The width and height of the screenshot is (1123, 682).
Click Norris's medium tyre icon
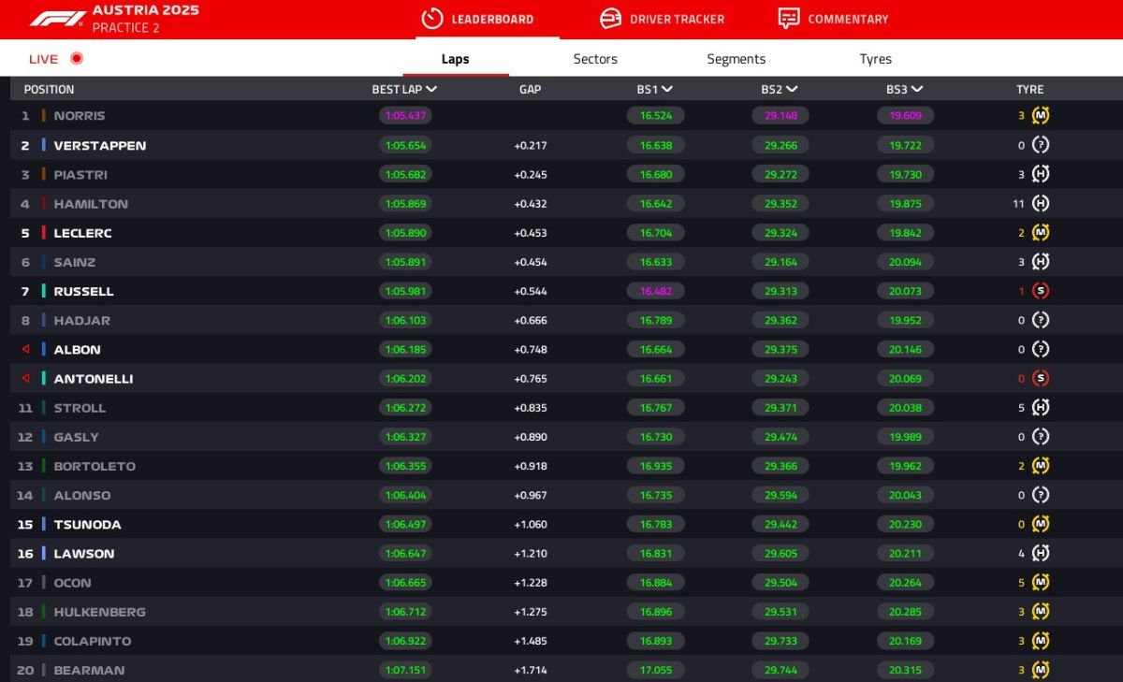[1041, 116]
